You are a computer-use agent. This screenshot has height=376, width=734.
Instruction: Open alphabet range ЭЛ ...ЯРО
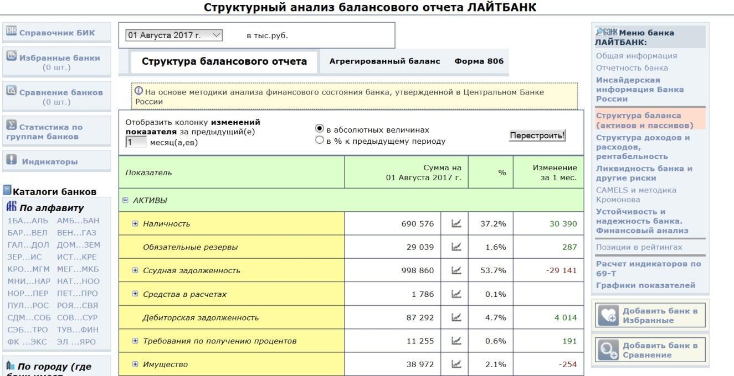point(77,342)
